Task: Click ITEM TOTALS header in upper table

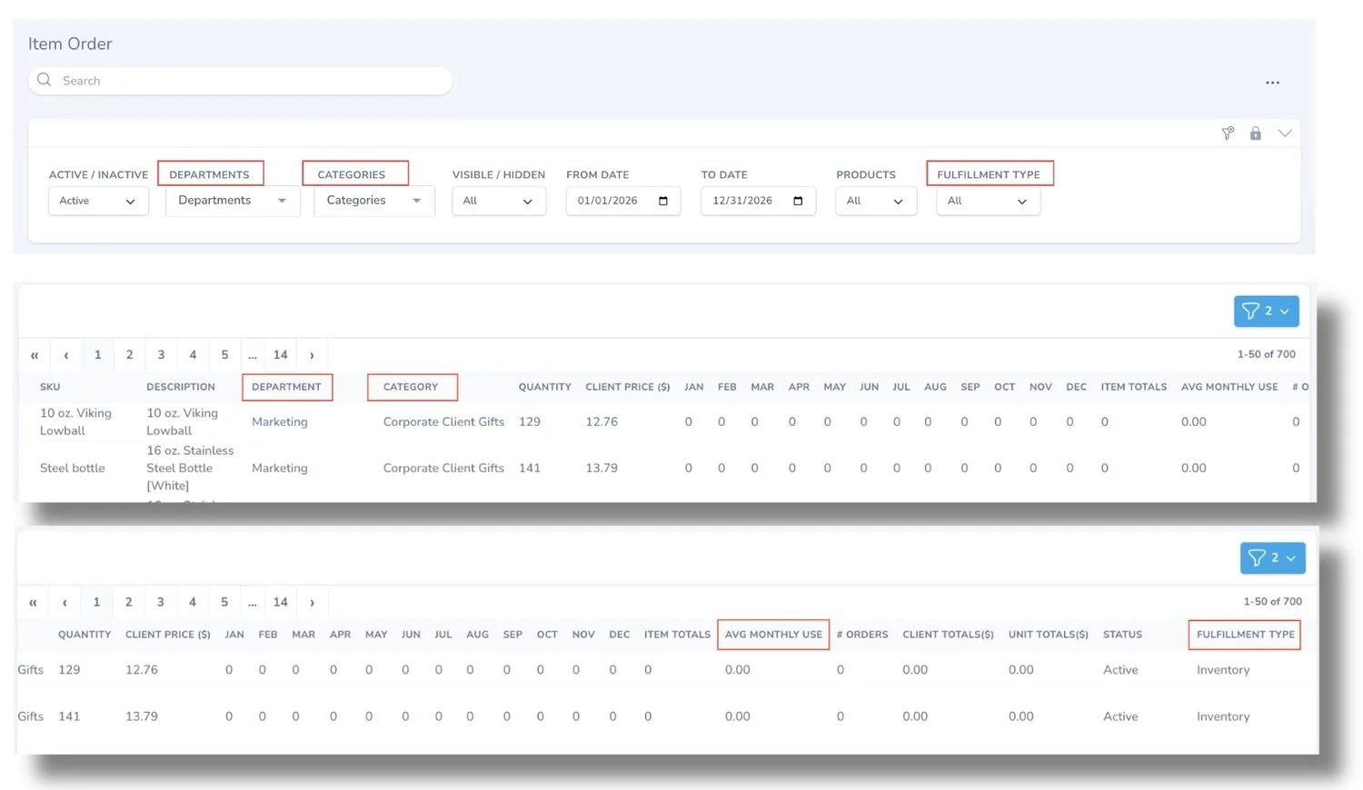Action: point(1134,387)
